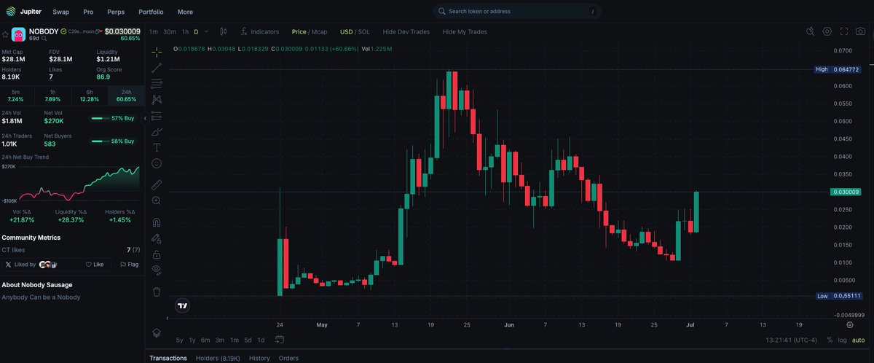Select the 5m stats period tab
874x363 pixels.
[x=16, y=95]
